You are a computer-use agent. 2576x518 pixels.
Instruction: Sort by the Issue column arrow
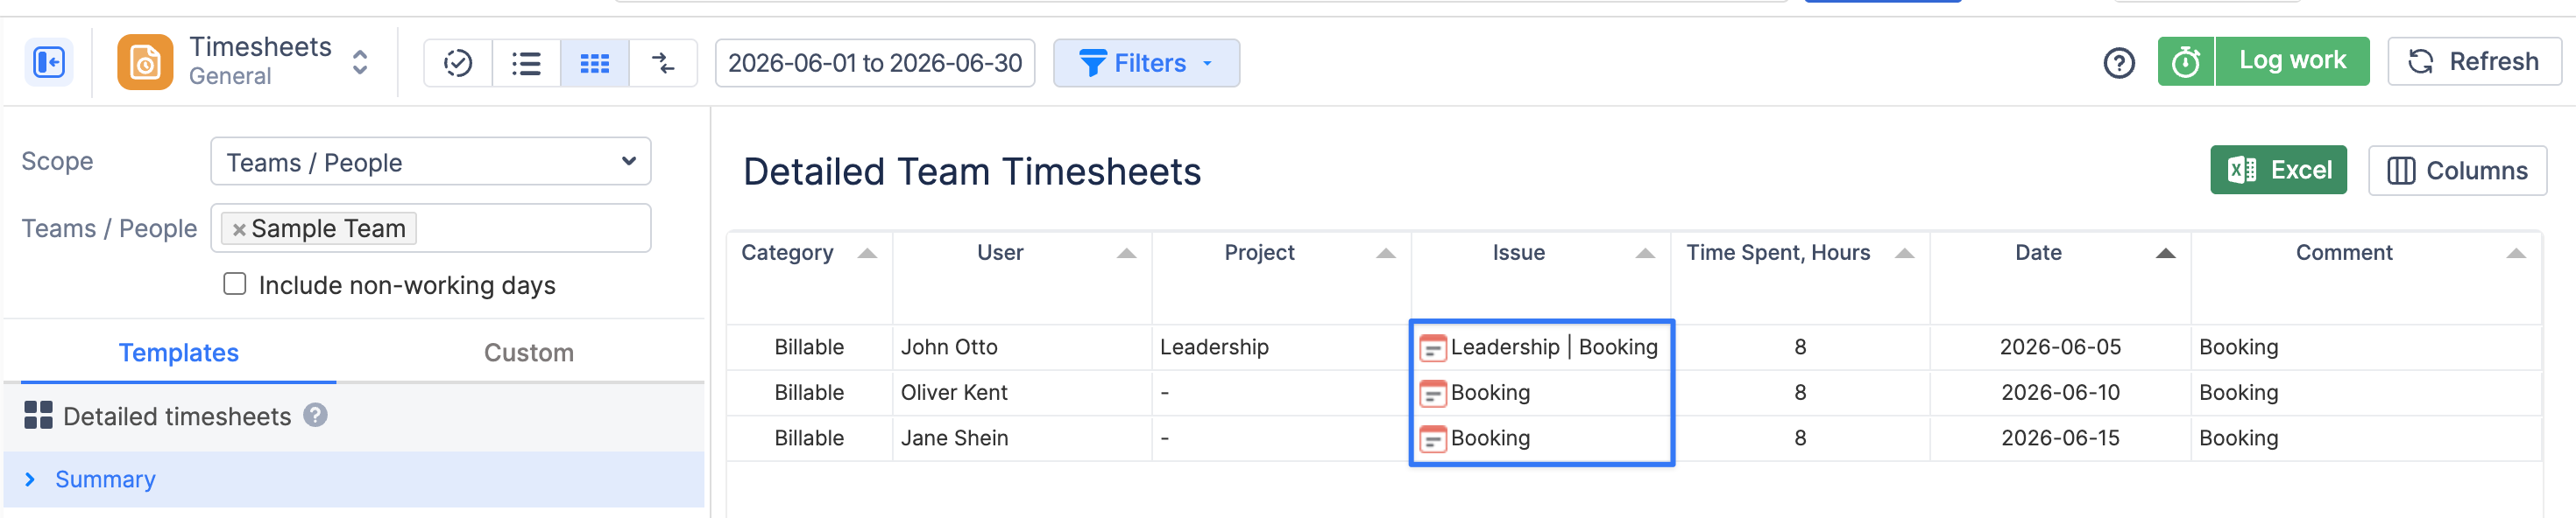click(1644, 254)
